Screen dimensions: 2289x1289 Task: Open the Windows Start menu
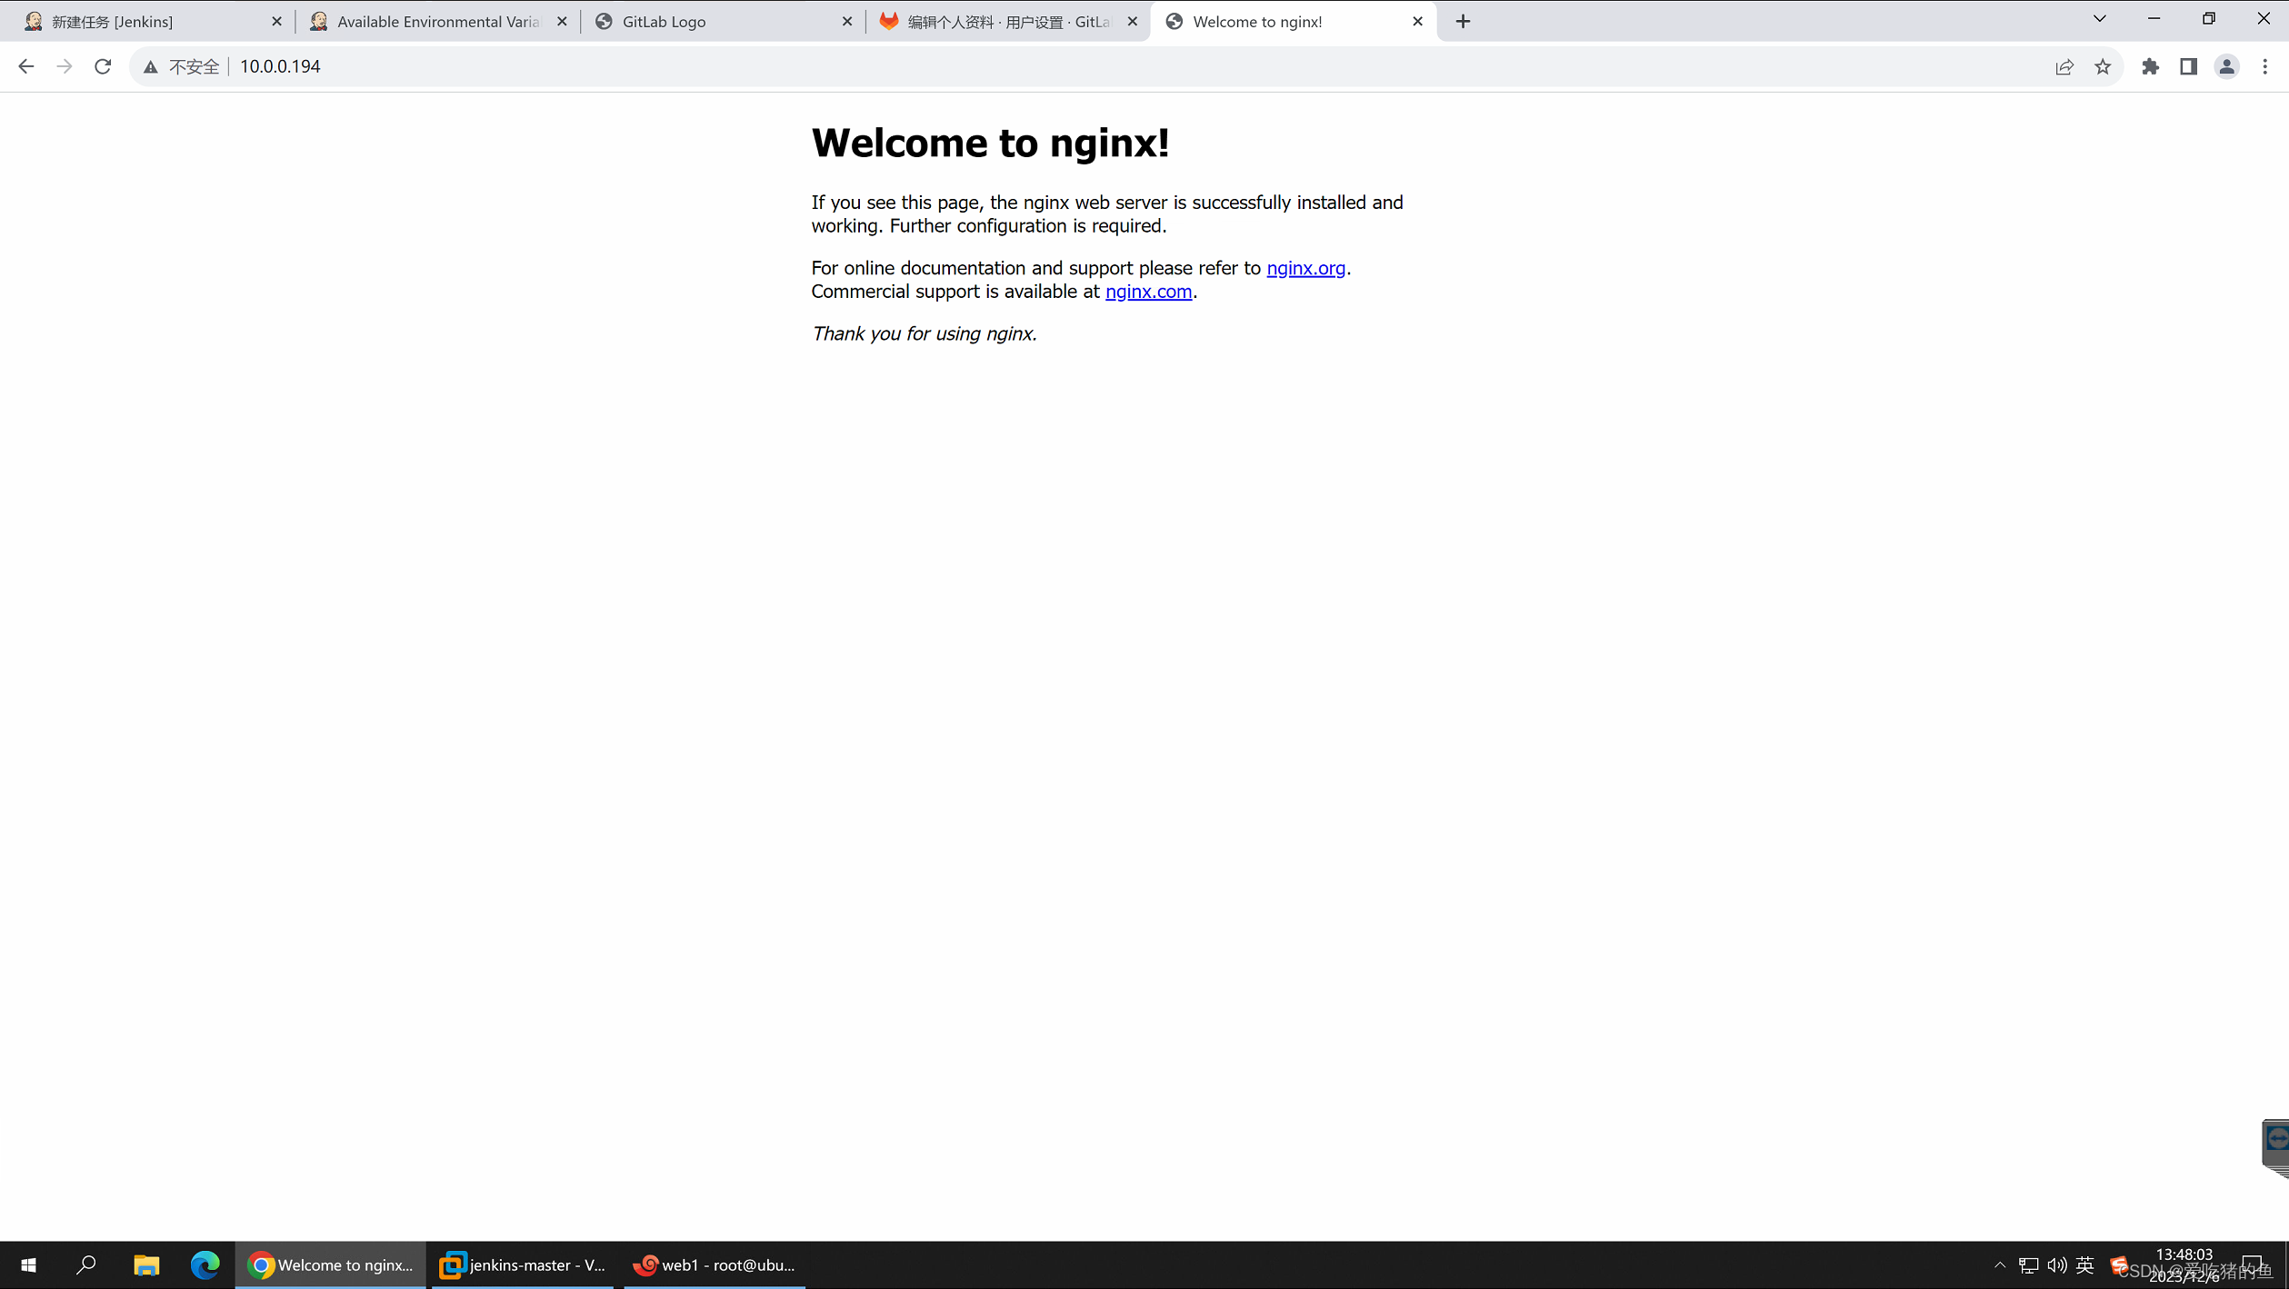(28, 1264)
